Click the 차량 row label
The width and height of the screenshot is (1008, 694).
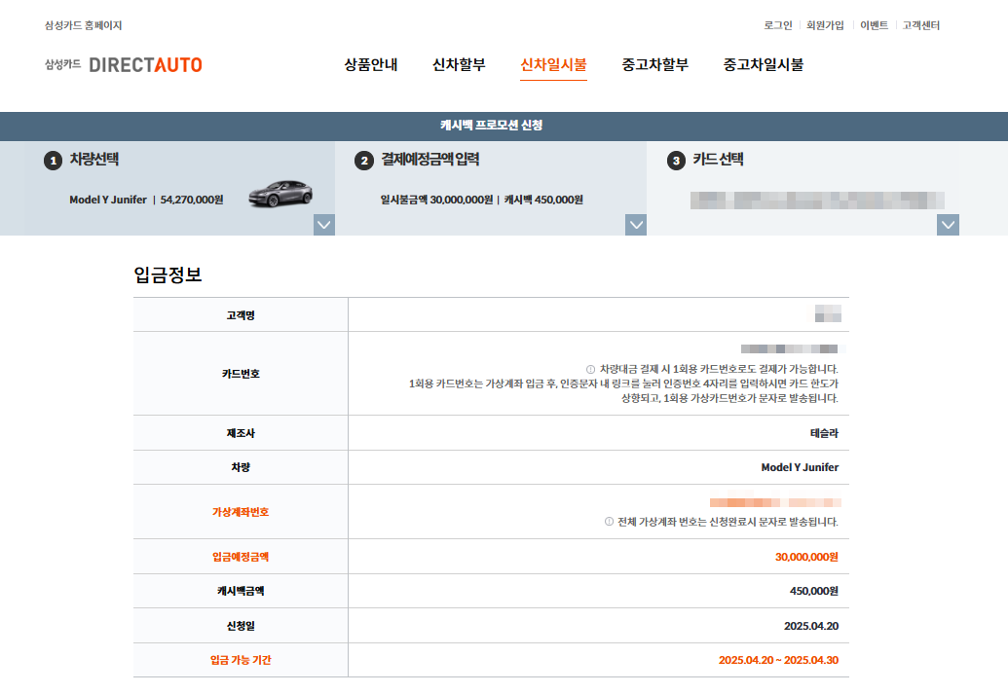pyautogui.click(x=241, y=468)
